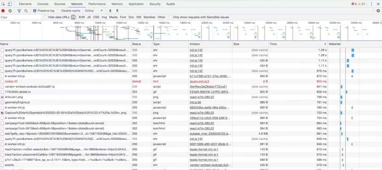382x170 pixels.
Task: Sort by the Status column header
Action: (x=141, y=44)
